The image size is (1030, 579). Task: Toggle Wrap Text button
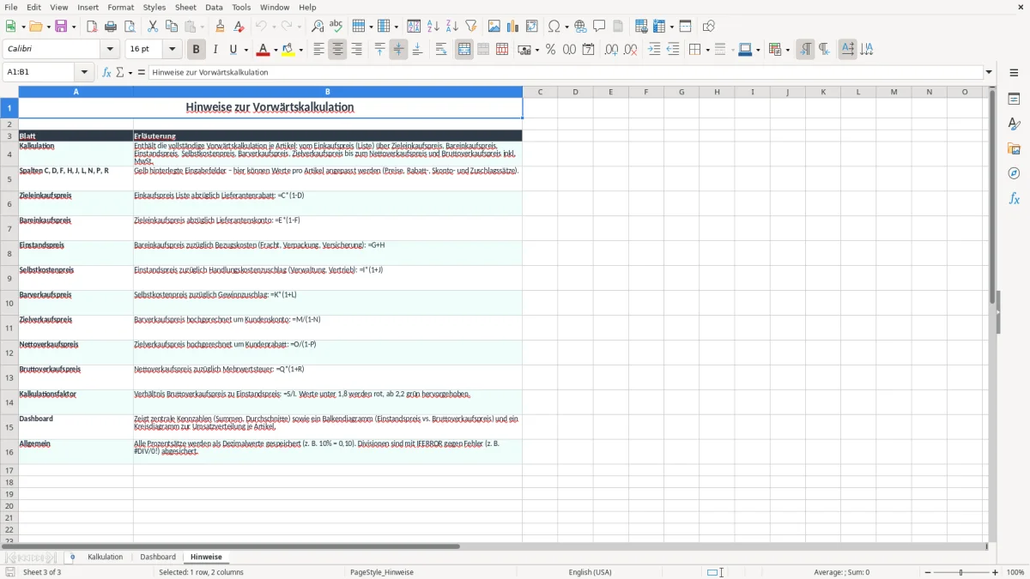tap(441, 50)
